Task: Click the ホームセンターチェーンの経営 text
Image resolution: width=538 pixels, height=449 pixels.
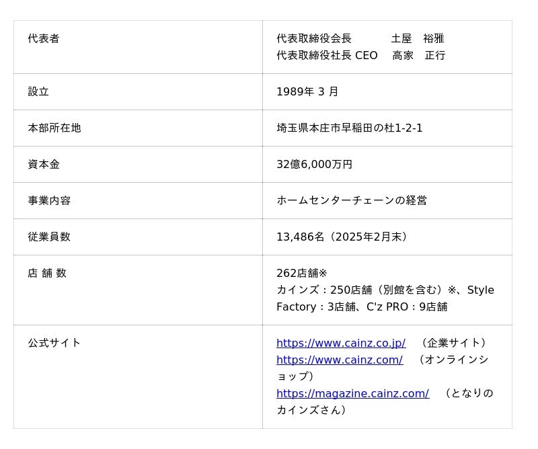Action: click(351, 200)
